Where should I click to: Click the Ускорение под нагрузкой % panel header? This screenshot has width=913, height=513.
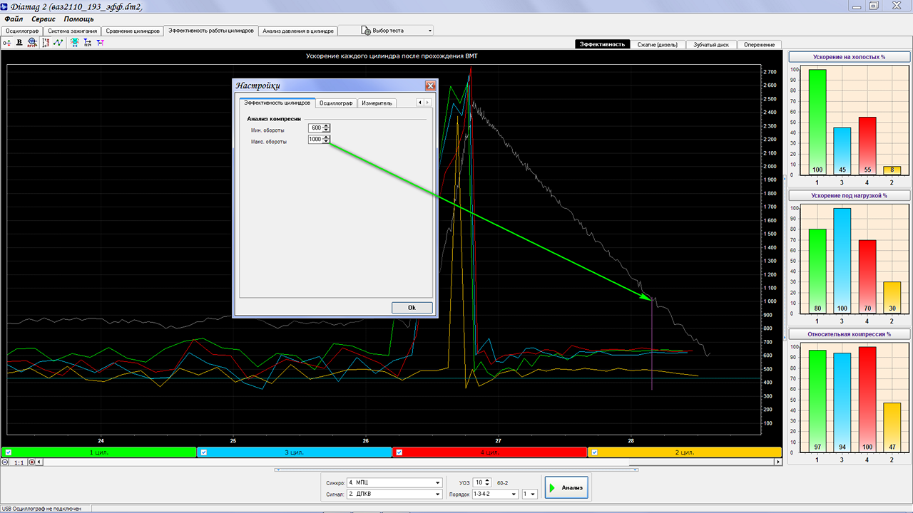[x=848, y=195]
